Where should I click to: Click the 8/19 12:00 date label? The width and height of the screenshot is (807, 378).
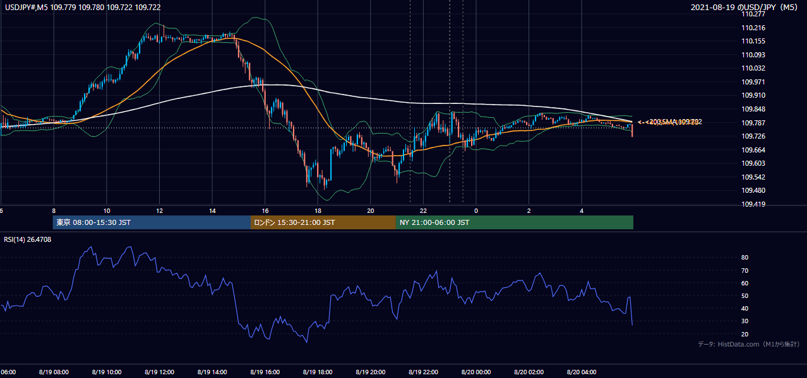click(x=159, y=372)
